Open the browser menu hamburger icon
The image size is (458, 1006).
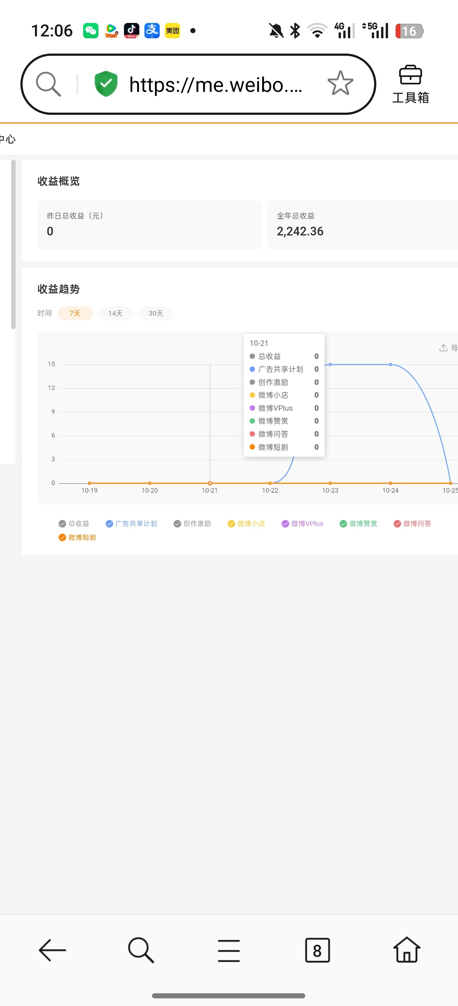click(229, 951)
